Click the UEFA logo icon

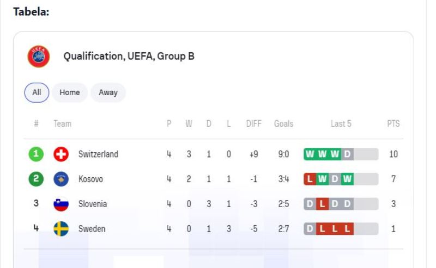[39, 56]
